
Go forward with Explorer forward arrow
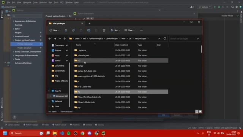pyautogui.click(x=55, y=38)
